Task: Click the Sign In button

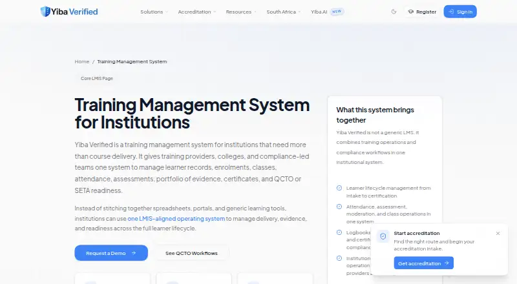Action: (x=460, y=12)
